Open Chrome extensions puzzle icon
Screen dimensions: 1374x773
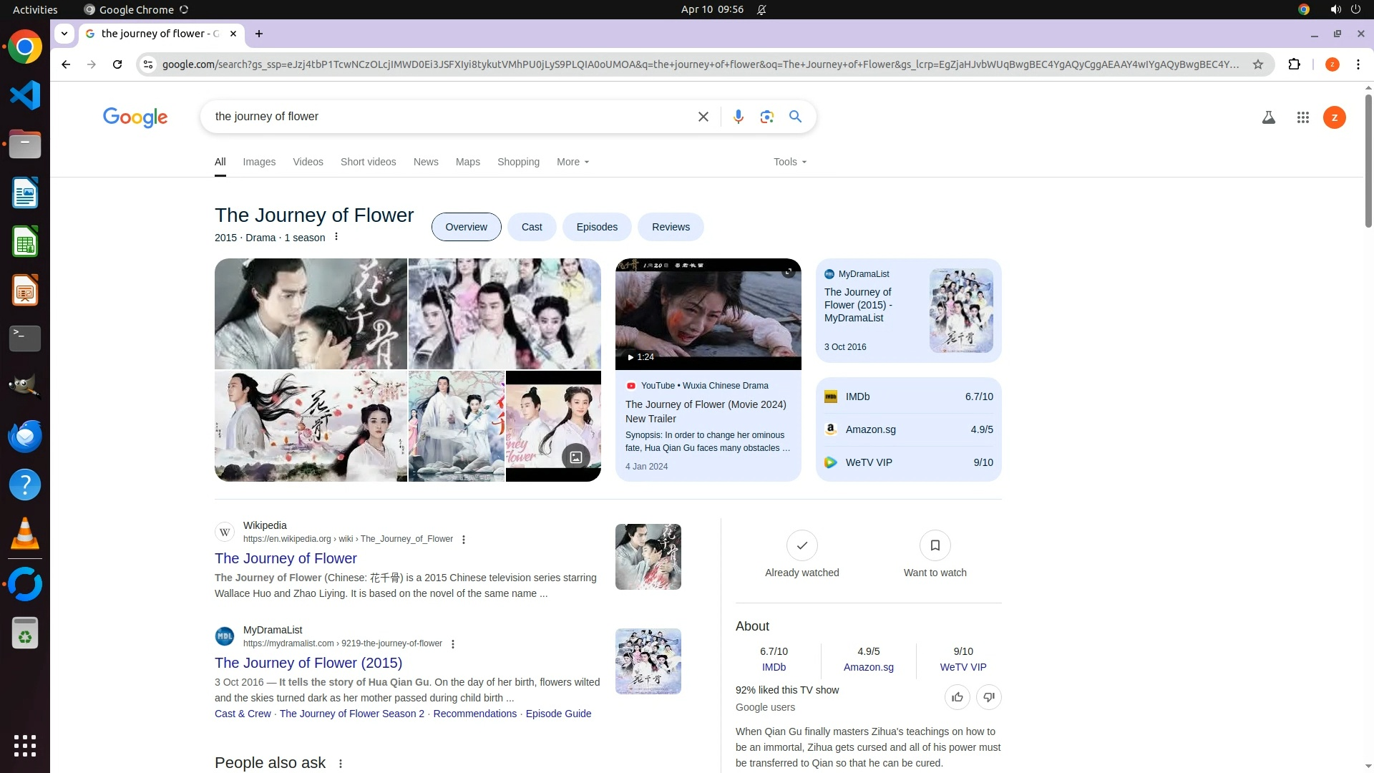(x=1294, y=64)
